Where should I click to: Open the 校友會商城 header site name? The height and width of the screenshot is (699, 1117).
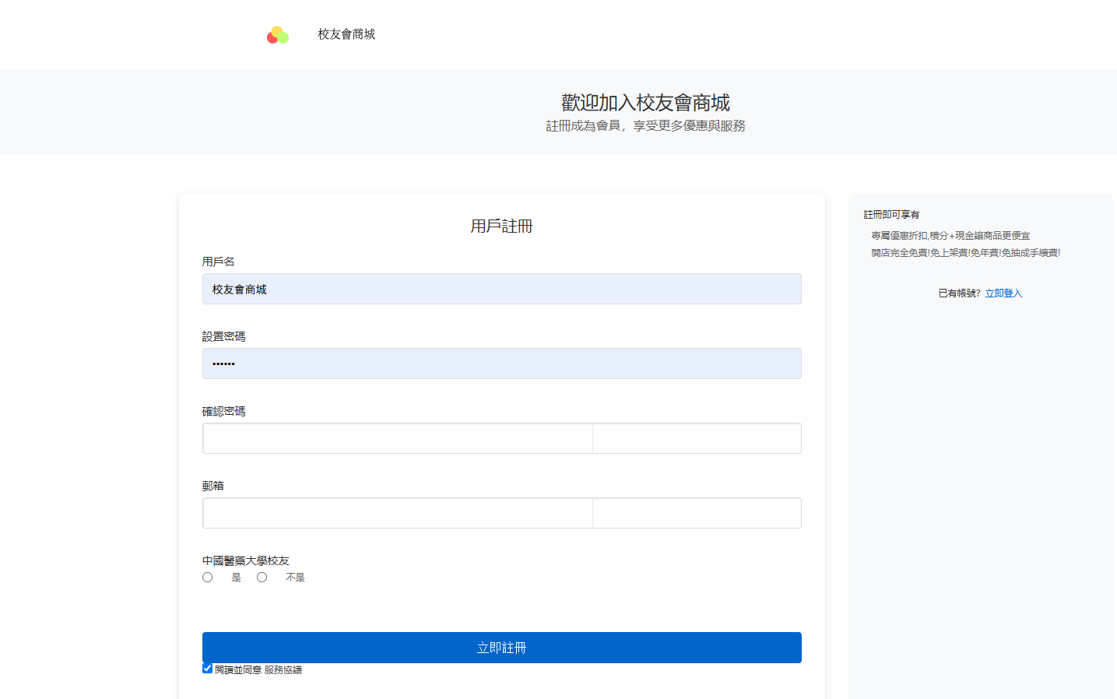click(x=346, y=34)
